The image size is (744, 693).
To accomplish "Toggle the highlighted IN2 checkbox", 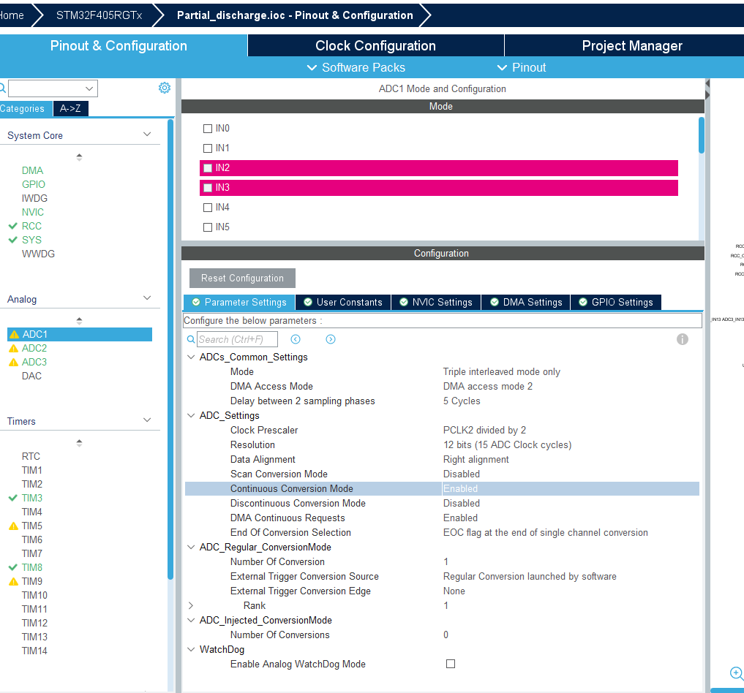I will (x=207, y=168).
